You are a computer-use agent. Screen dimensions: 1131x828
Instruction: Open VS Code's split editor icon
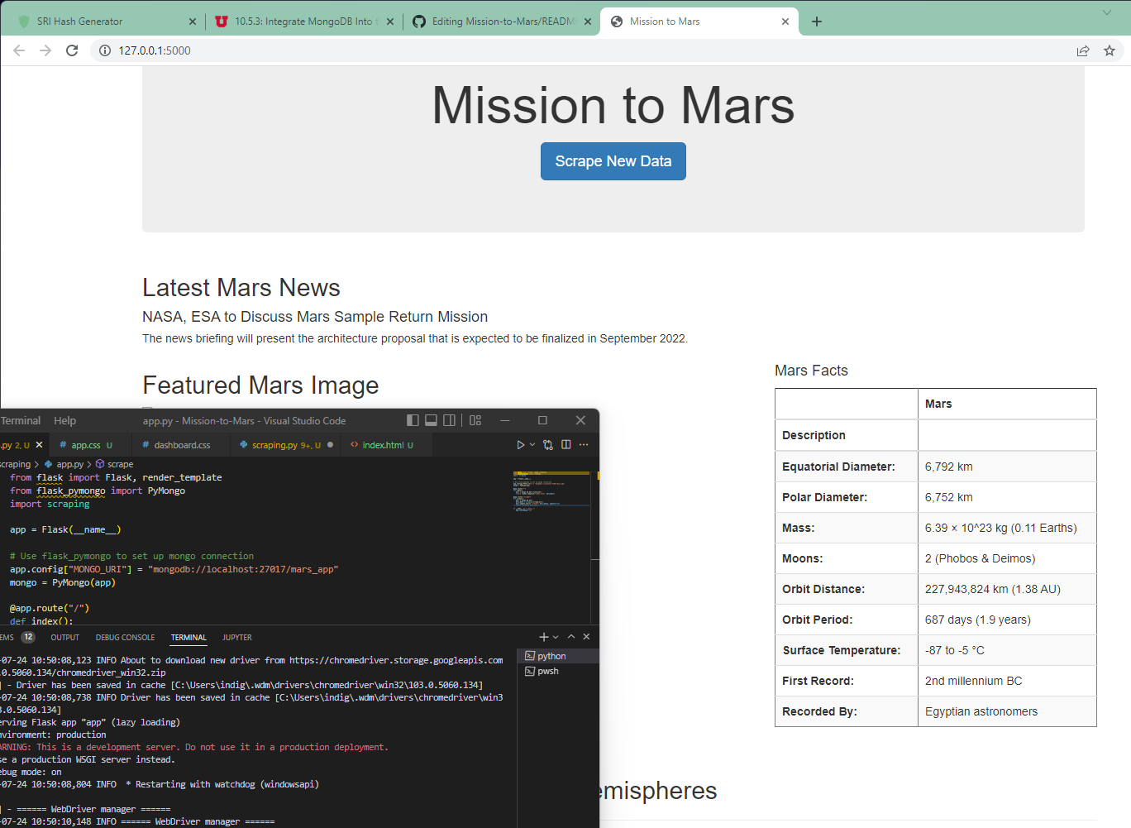(565, 444)
